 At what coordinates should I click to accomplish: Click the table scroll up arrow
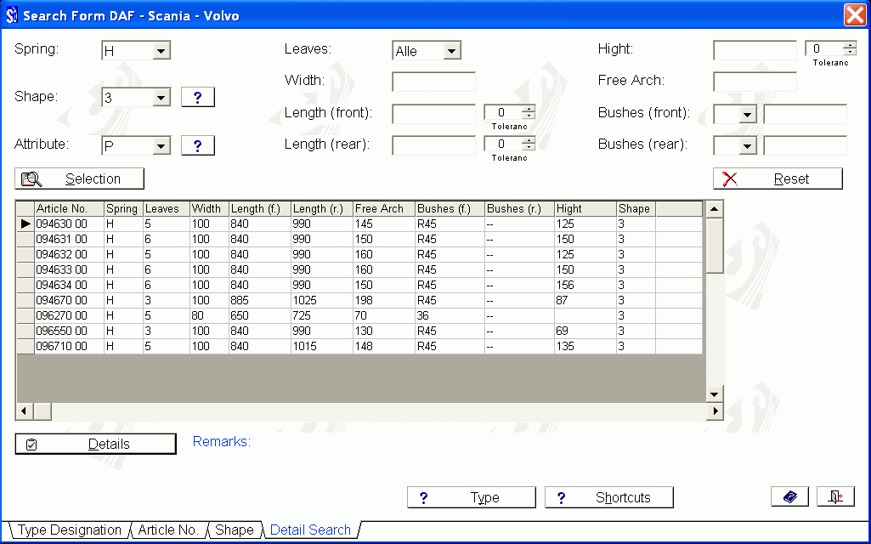(715, 209)
